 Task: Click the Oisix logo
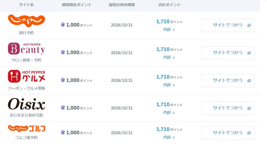tap(26, 104)
